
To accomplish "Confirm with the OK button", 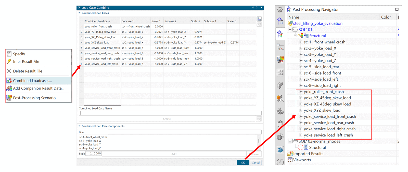I will click(243, 163).
